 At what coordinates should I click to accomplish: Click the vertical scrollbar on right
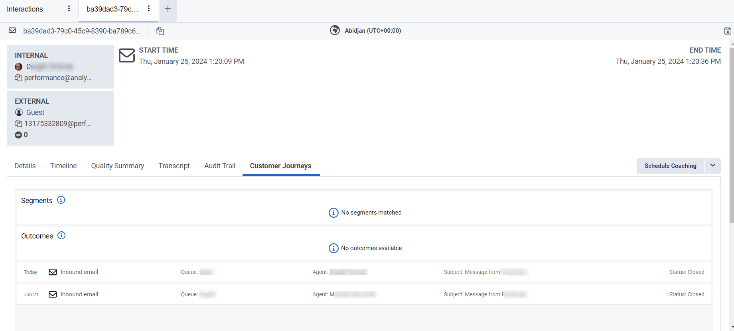(731, 136)
